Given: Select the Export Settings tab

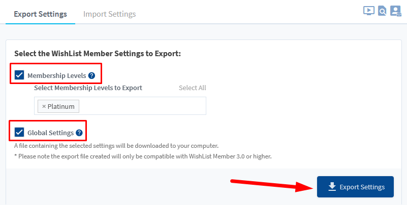Looking at the screenshot, I should (x=40, y=14).
